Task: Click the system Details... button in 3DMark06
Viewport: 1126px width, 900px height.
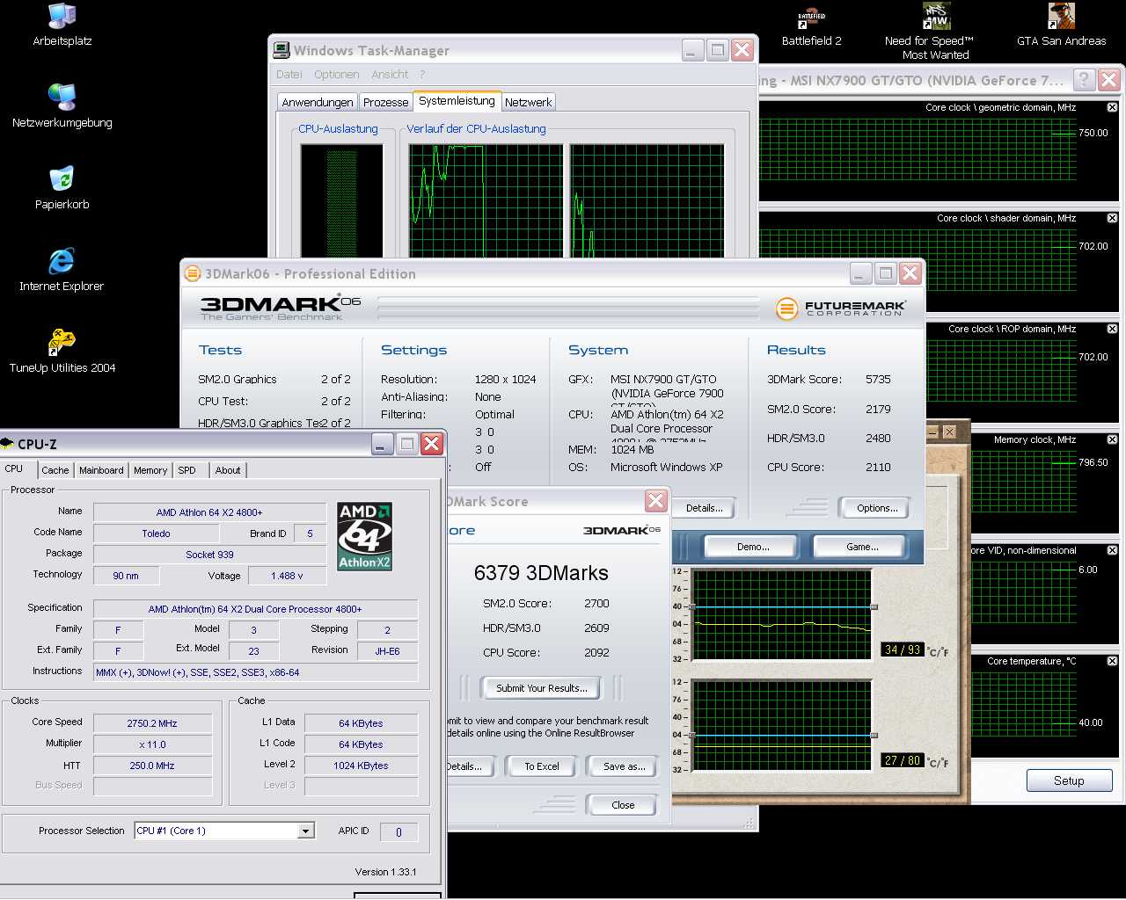Action: tap(704, 508)
